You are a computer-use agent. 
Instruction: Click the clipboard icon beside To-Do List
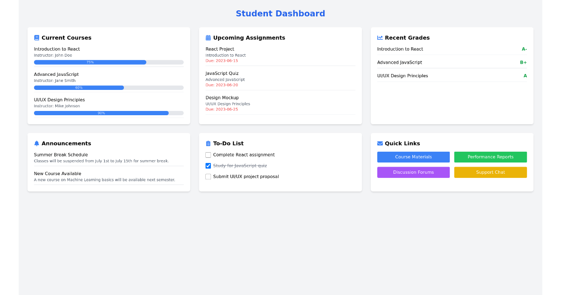[x=208, y=143]
